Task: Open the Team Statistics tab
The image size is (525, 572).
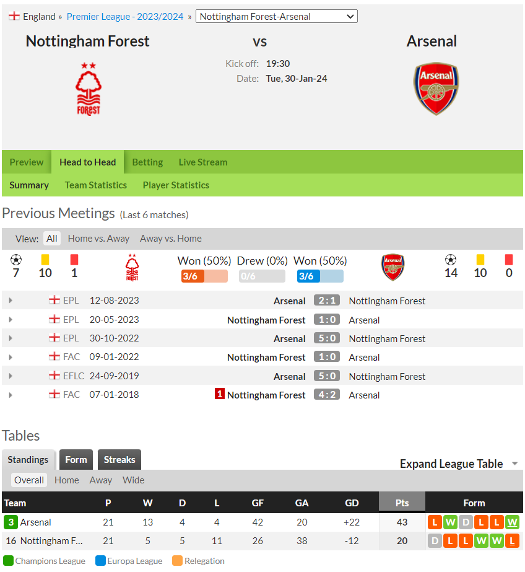Action: tap(96, 185)
